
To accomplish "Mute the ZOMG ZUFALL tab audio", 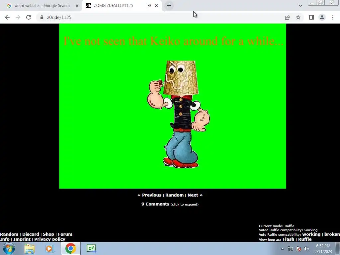I will click(149, 6).
